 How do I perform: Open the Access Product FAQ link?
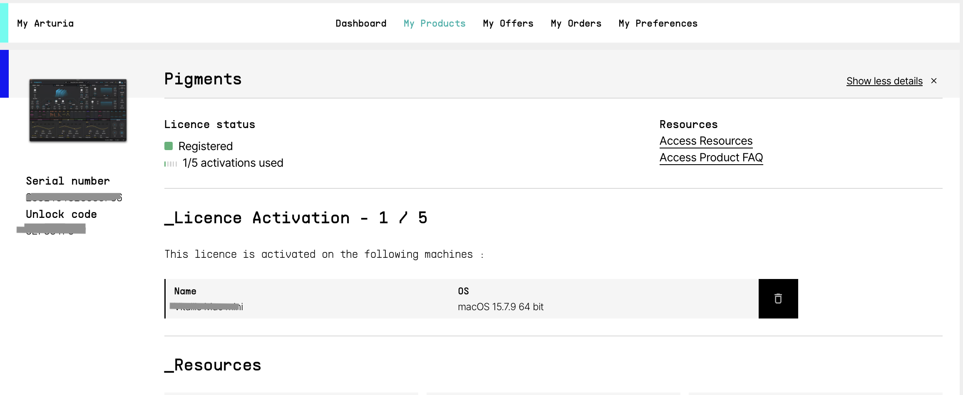[711, 158]
